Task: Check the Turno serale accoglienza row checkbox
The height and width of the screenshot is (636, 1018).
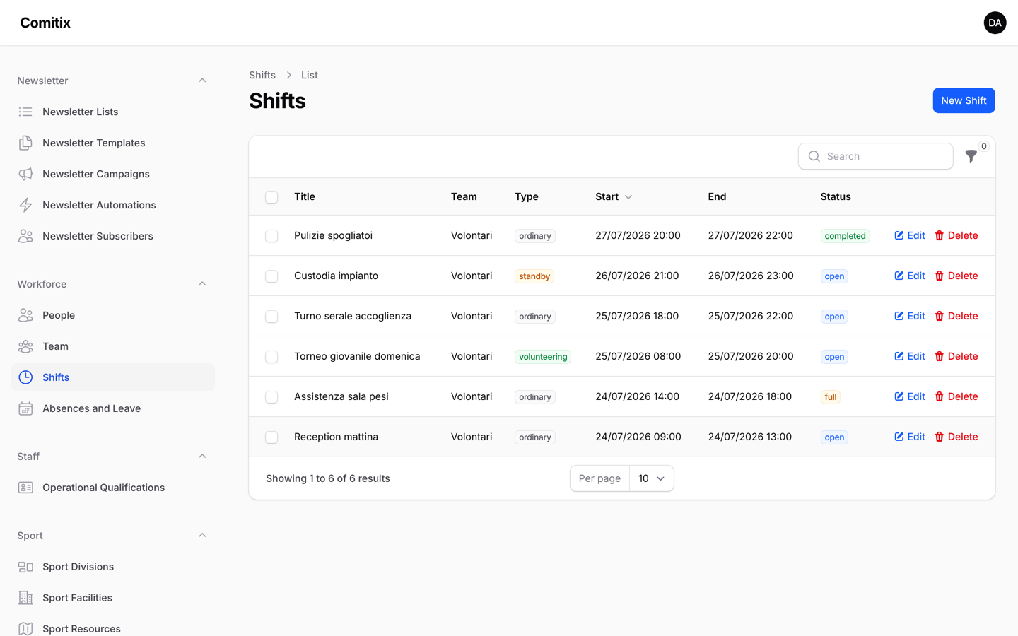Action: pos(271,317)
